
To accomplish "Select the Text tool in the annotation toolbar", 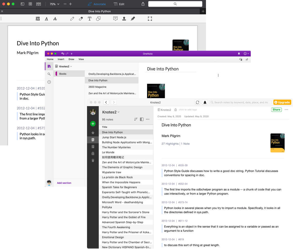I will (x=90, y=19).
